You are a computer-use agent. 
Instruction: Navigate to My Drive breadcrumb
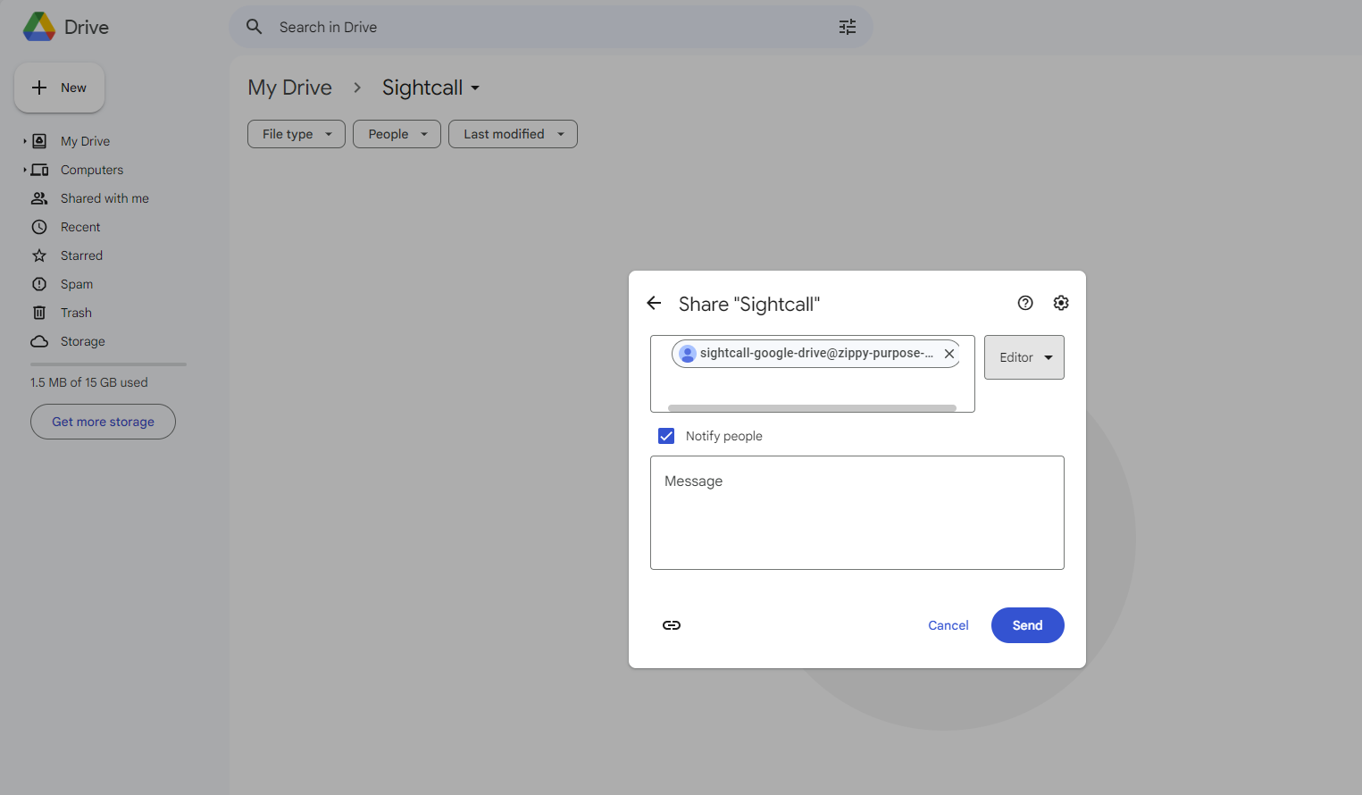pos(290,88)
